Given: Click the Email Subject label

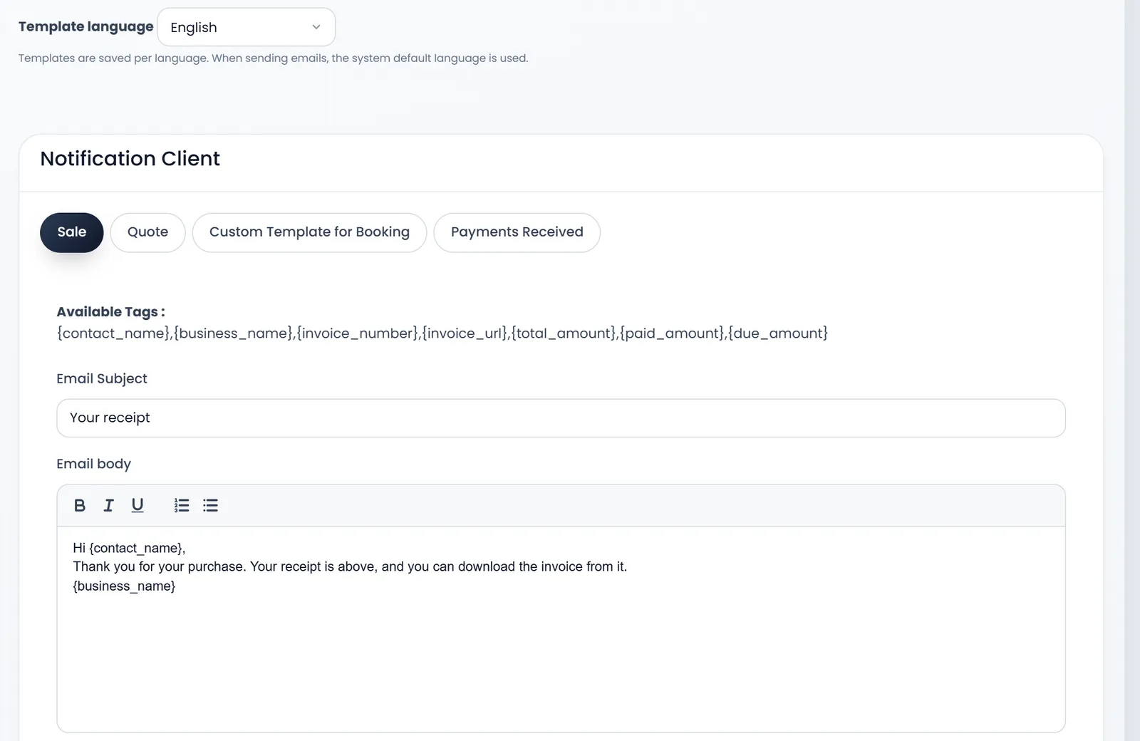Looking at the screenshot, I should (x=102, y=379).
